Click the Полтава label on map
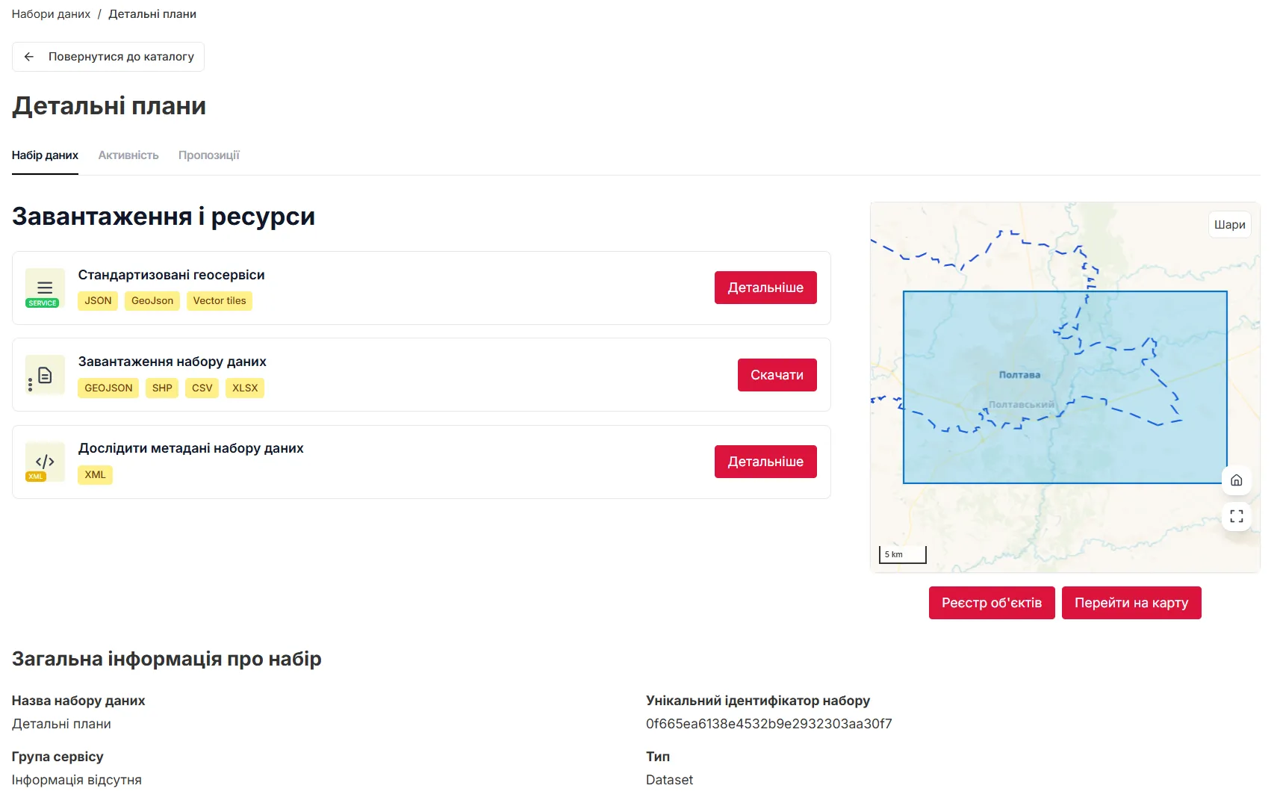 pyautogui.click(x=1019, y=375)
